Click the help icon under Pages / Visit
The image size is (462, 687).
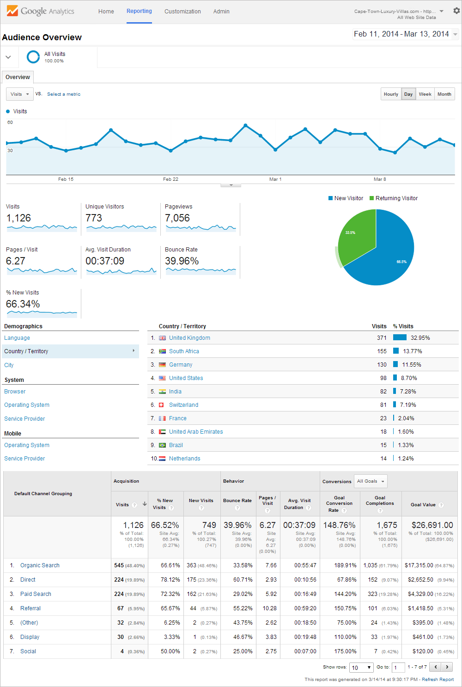tap(267, 510)
